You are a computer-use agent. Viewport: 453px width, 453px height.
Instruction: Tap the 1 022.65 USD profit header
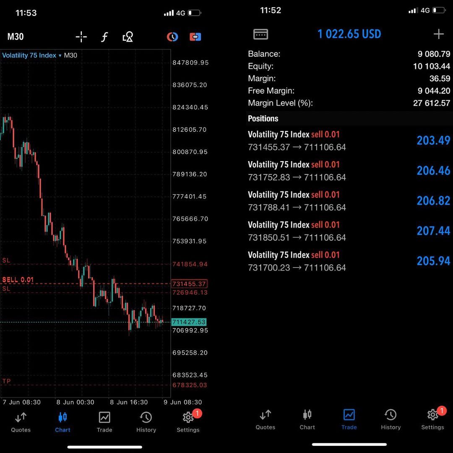pos(349,34)
